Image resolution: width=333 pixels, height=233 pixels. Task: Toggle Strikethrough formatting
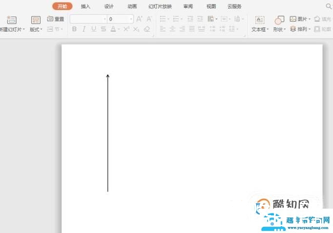104,29
